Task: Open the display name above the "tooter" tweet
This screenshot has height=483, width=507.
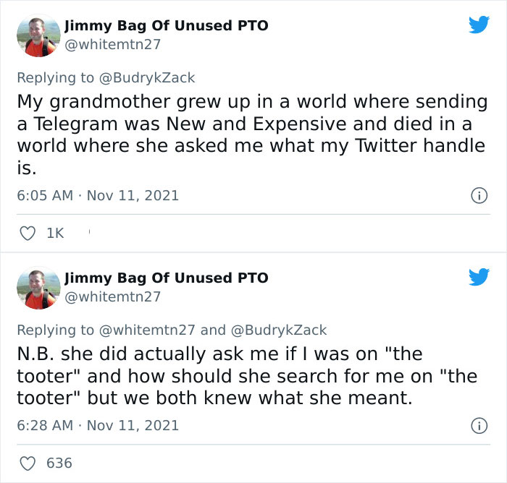Action: point(166,278)
